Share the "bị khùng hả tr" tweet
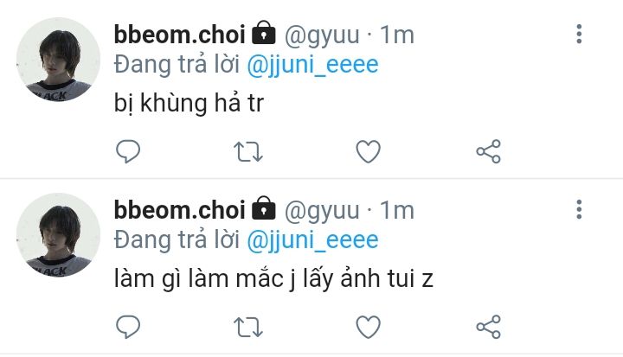This screenshot has height=357, width=623. tap(488, 151)
